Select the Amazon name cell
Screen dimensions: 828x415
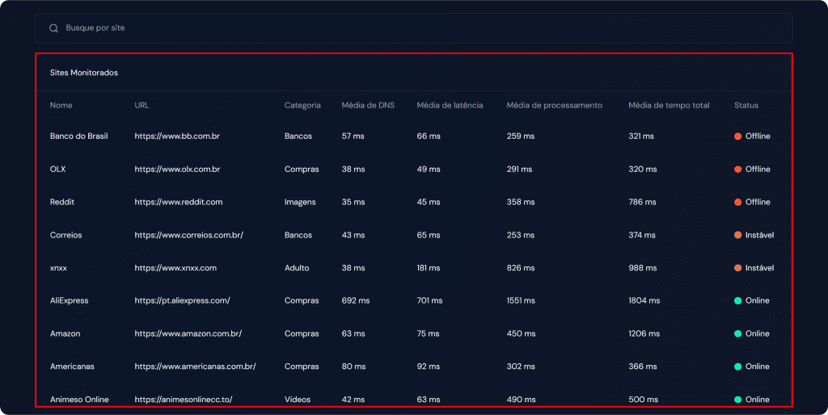(65, 333)
